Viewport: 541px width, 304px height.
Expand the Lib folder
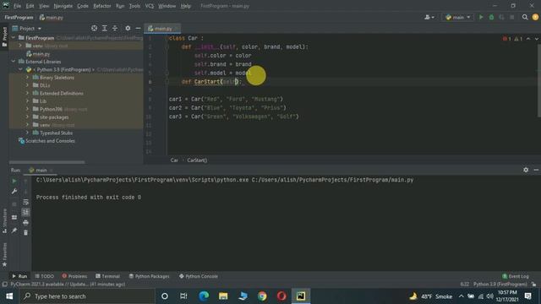[27, 101]
